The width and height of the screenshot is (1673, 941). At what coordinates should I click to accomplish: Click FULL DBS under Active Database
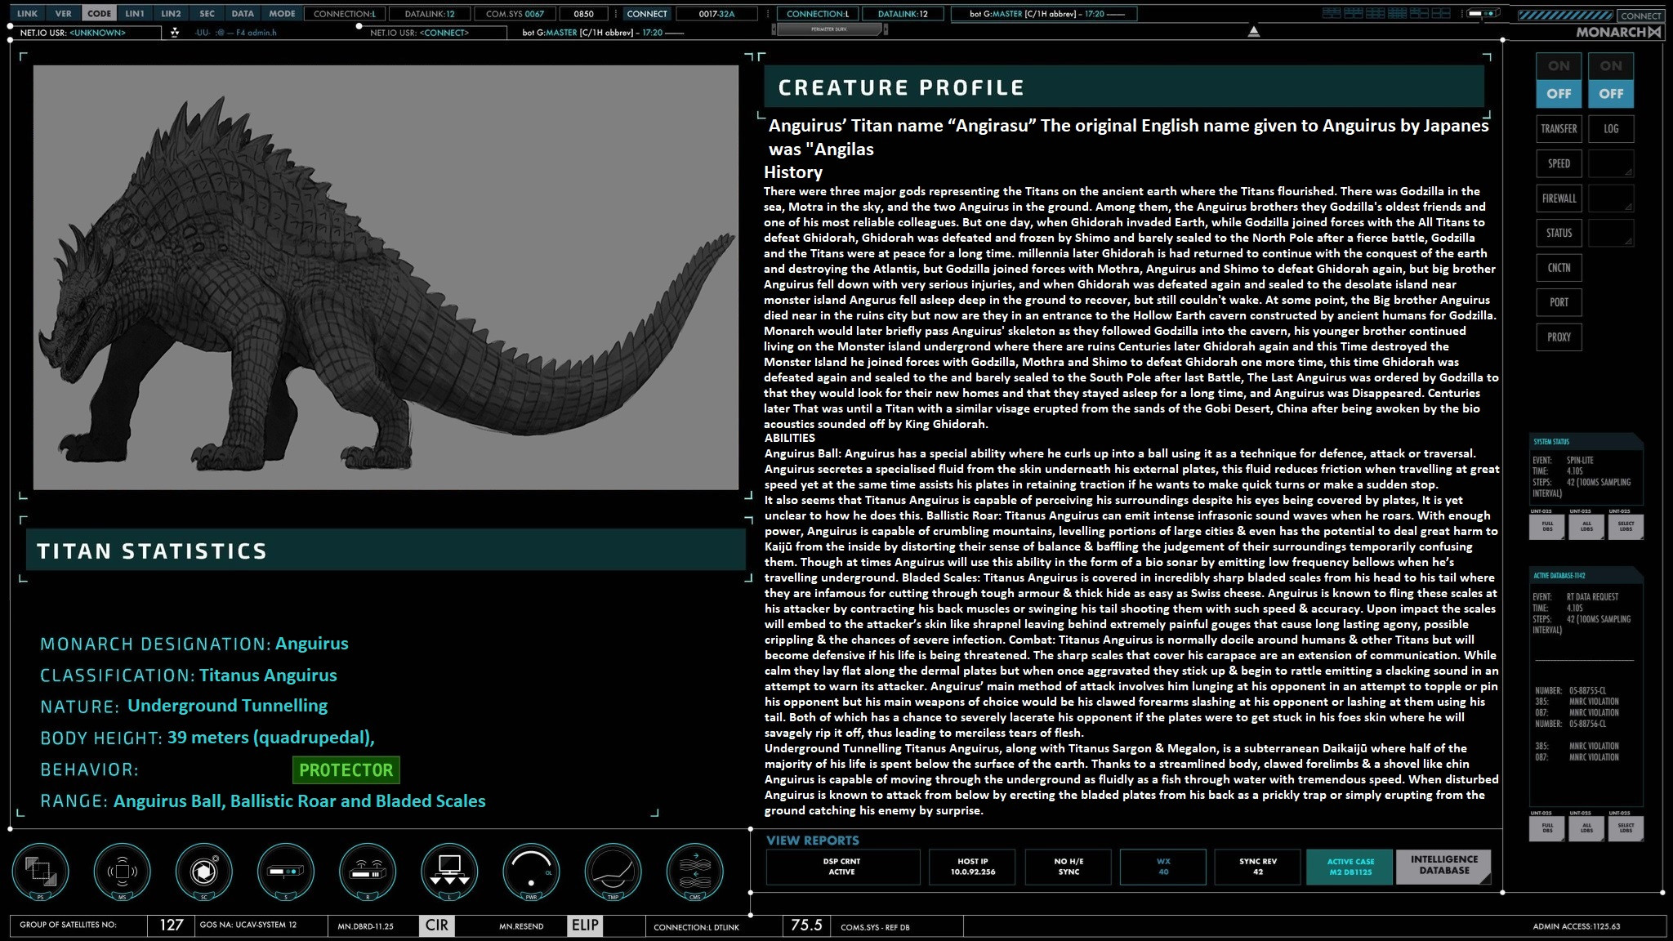pyautogui.click(x=1547, y=828)
